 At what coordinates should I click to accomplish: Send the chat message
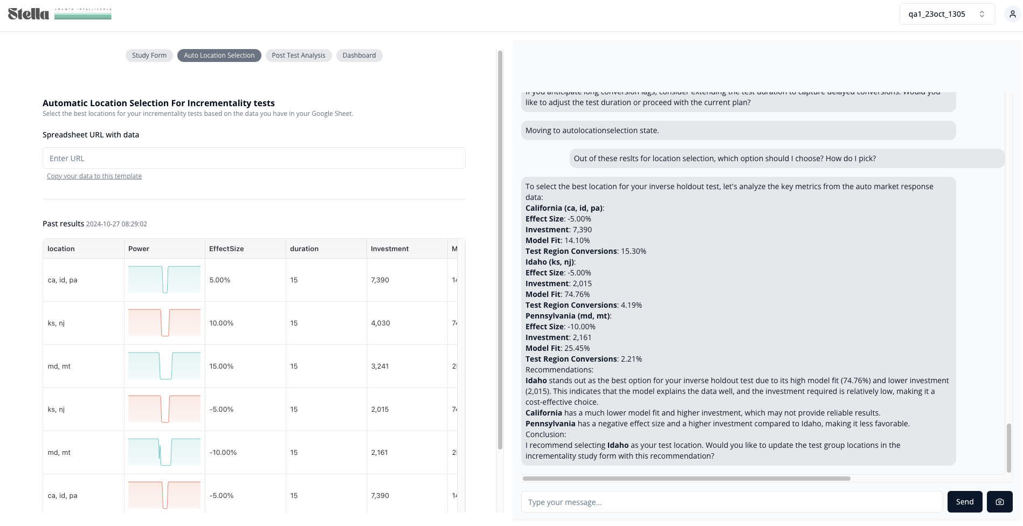965,502
